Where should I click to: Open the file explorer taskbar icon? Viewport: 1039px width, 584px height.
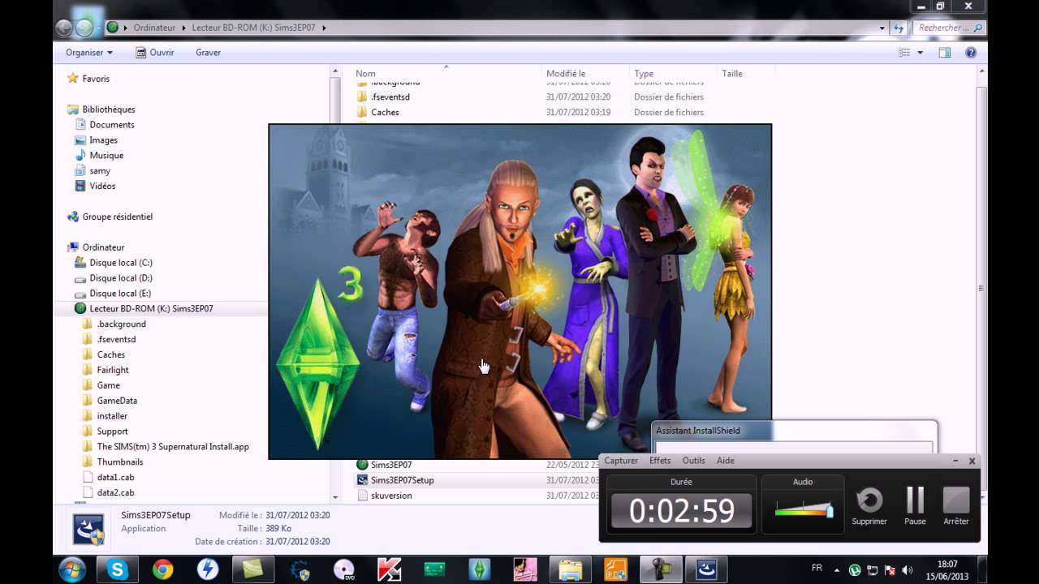click(571, 569)
